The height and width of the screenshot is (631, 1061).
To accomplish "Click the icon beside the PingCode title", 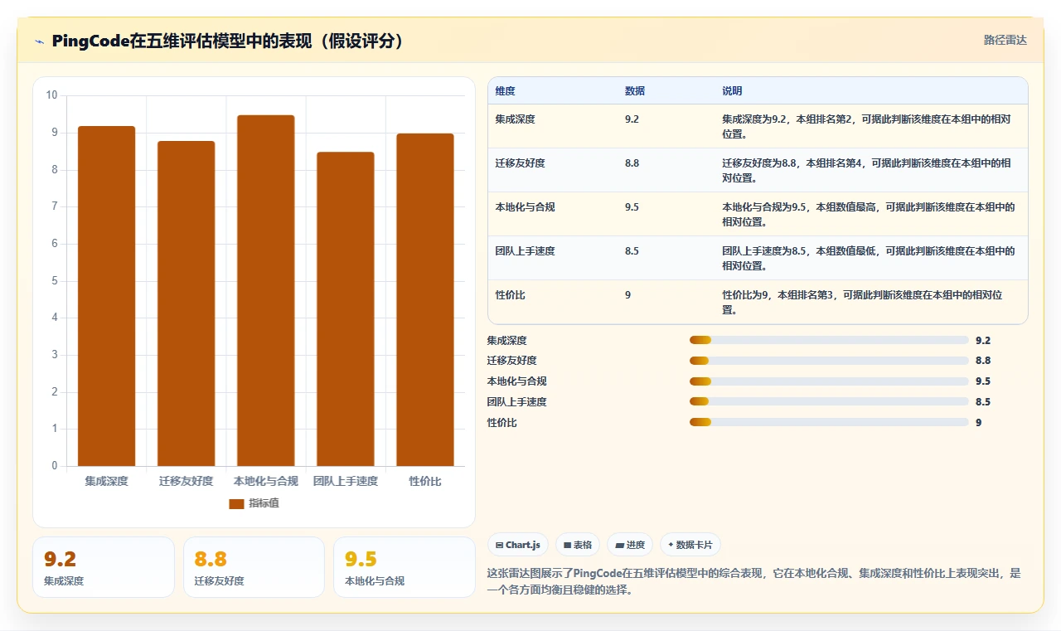I will (x=39, y=41).
